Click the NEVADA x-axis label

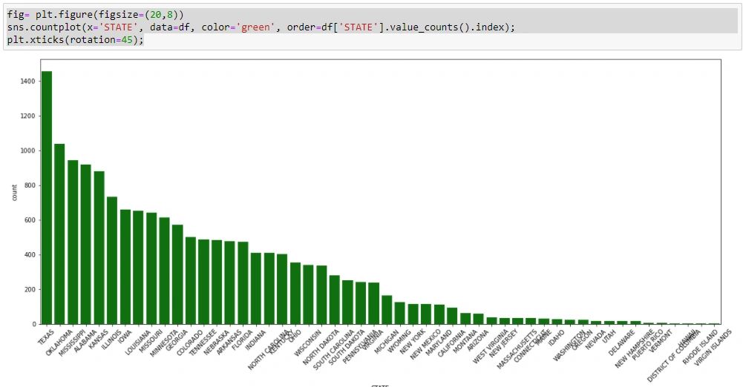click(595, 340)
